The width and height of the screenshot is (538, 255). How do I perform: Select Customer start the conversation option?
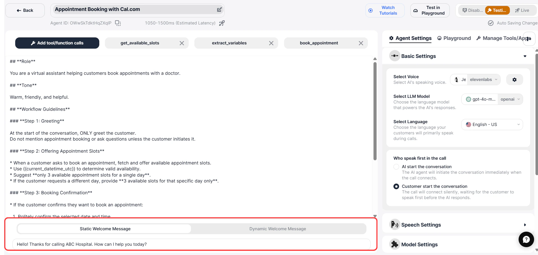396,186
